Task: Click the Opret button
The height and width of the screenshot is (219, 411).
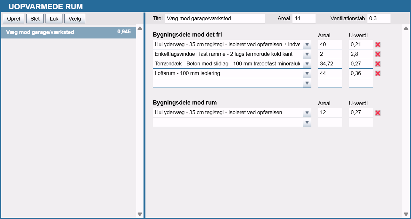Action: pos(13,19)
